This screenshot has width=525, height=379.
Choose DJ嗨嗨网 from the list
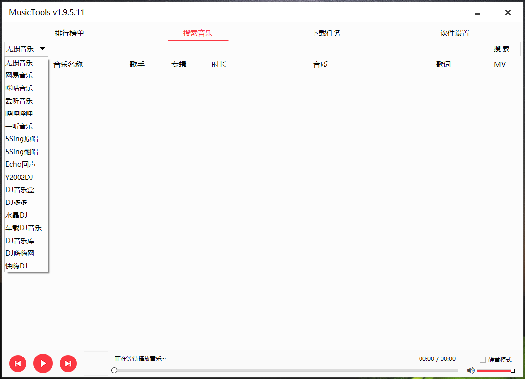(26, 253)
